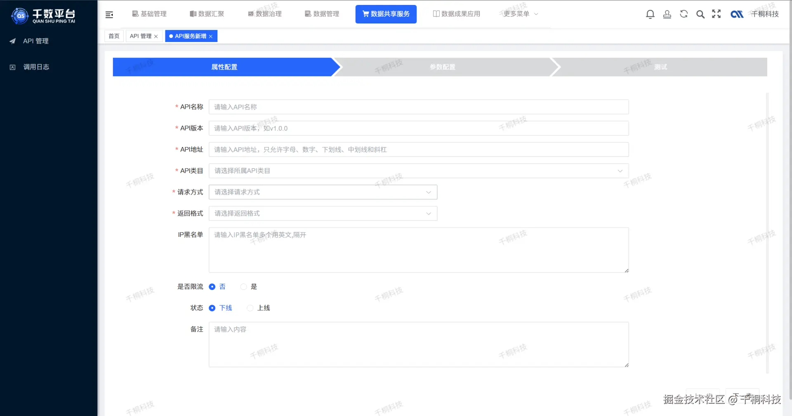Click the user profile icon
This screenshot has height=416, width=792.
click(x=667, y=14)
